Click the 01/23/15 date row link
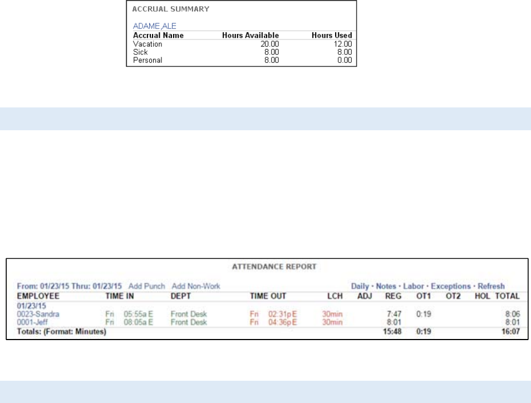 point(32,306)
